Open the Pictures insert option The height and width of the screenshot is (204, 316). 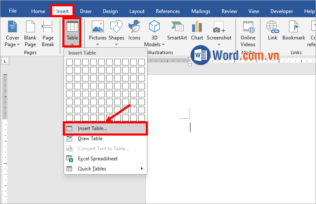(x=98, y=33)
